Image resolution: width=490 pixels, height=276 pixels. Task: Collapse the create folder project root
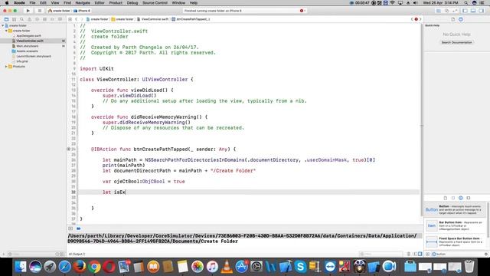point(3,25)
